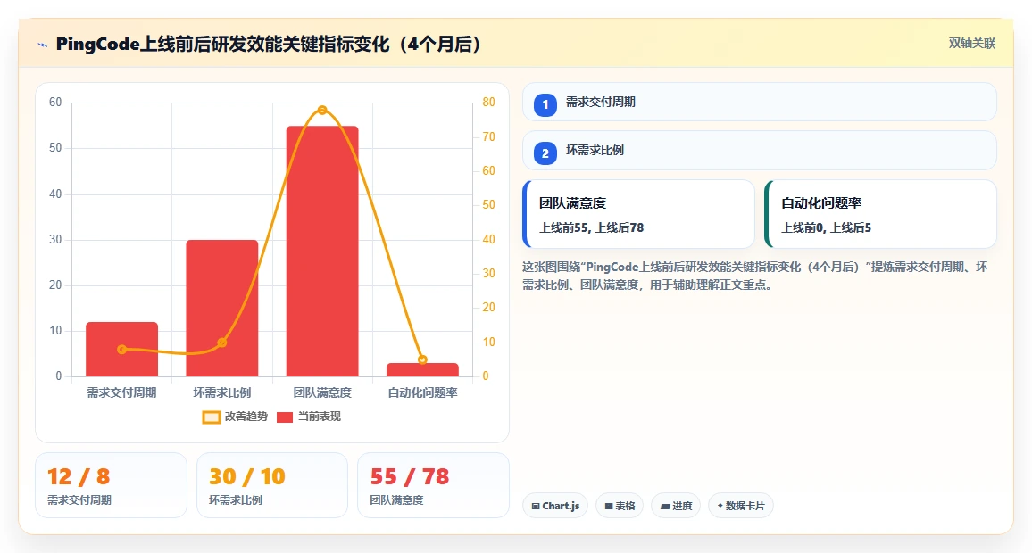Click the numbered badge 2 beside 坏需求比例
Viewport: 1032px width, 553px height.
tap(545, 153)
